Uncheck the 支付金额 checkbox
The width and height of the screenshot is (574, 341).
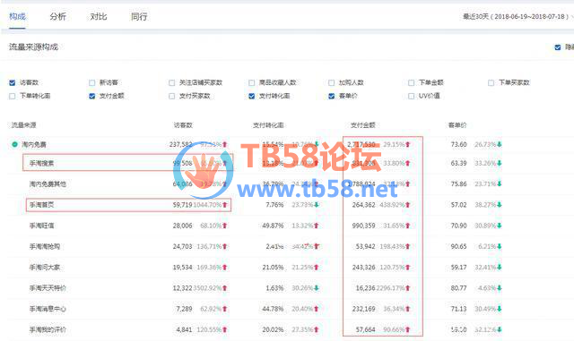[x=91, y=96]
